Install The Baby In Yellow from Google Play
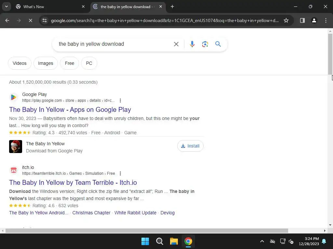The width and height of the screenshot is (333, 249). pyautogui.click(x=190, y=146)
